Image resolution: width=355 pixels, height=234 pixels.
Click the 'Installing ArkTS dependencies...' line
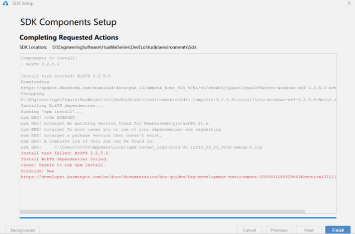[x=62, y=106]
